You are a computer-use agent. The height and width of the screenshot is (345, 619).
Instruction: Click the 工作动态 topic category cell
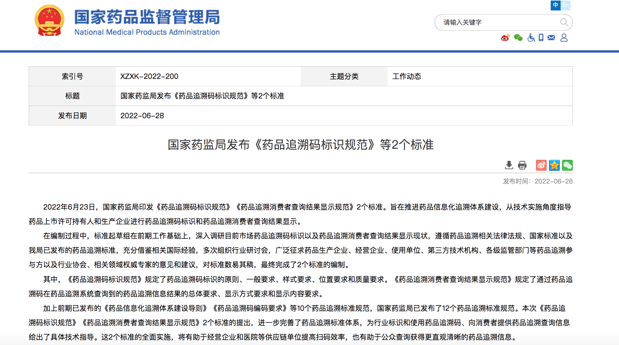407,76
